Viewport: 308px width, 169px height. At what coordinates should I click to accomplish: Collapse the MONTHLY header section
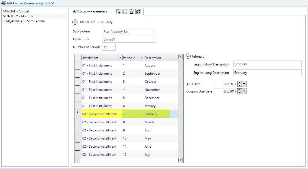[75, 22]
